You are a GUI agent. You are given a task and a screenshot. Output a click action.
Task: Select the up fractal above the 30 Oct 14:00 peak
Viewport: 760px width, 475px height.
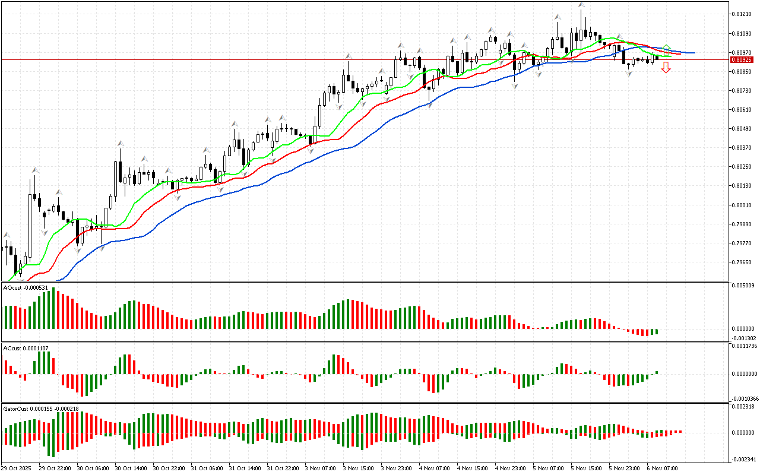tap(121, 143)
